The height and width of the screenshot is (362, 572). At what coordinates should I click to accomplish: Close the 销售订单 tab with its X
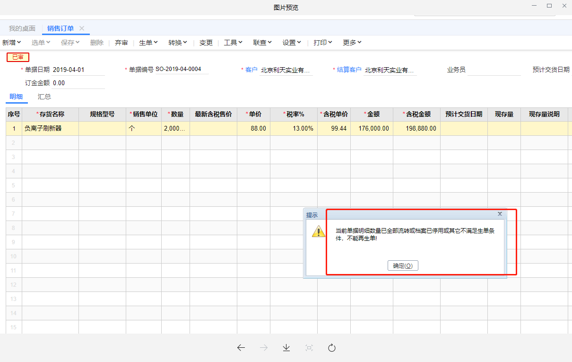[82, 28]
